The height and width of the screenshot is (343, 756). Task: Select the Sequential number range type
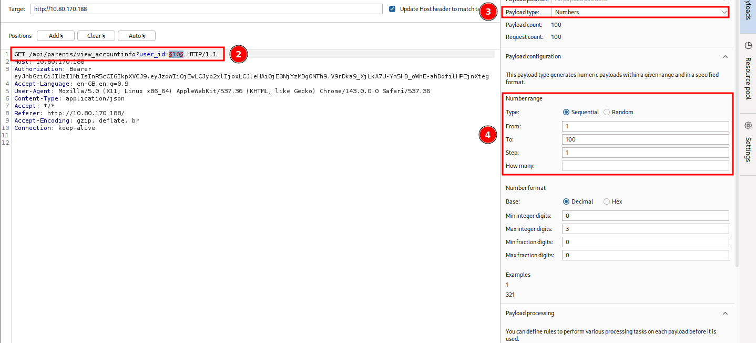566,112
